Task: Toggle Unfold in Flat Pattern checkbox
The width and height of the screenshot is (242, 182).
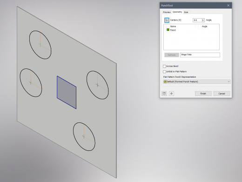Action: click(x=164, y=72)
